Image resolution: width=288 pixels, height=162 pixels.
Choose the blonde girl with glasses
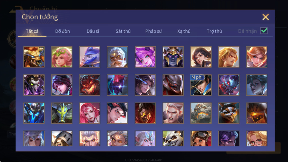[x=257, y=139]
